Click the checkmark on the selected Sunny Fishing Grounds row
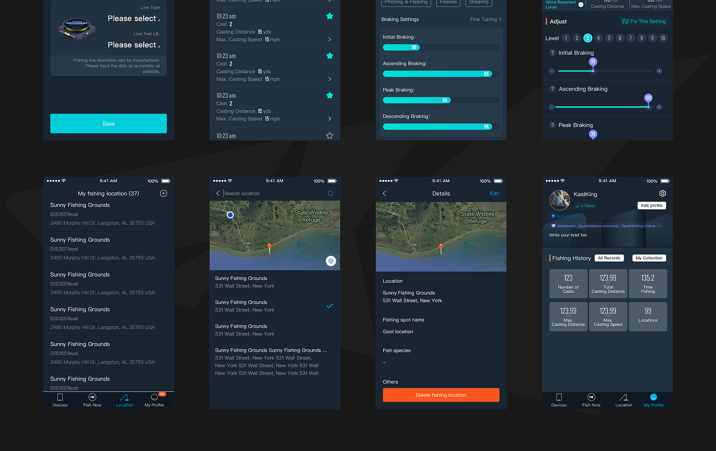Screen dimensions: 716x451 [330, 306]
